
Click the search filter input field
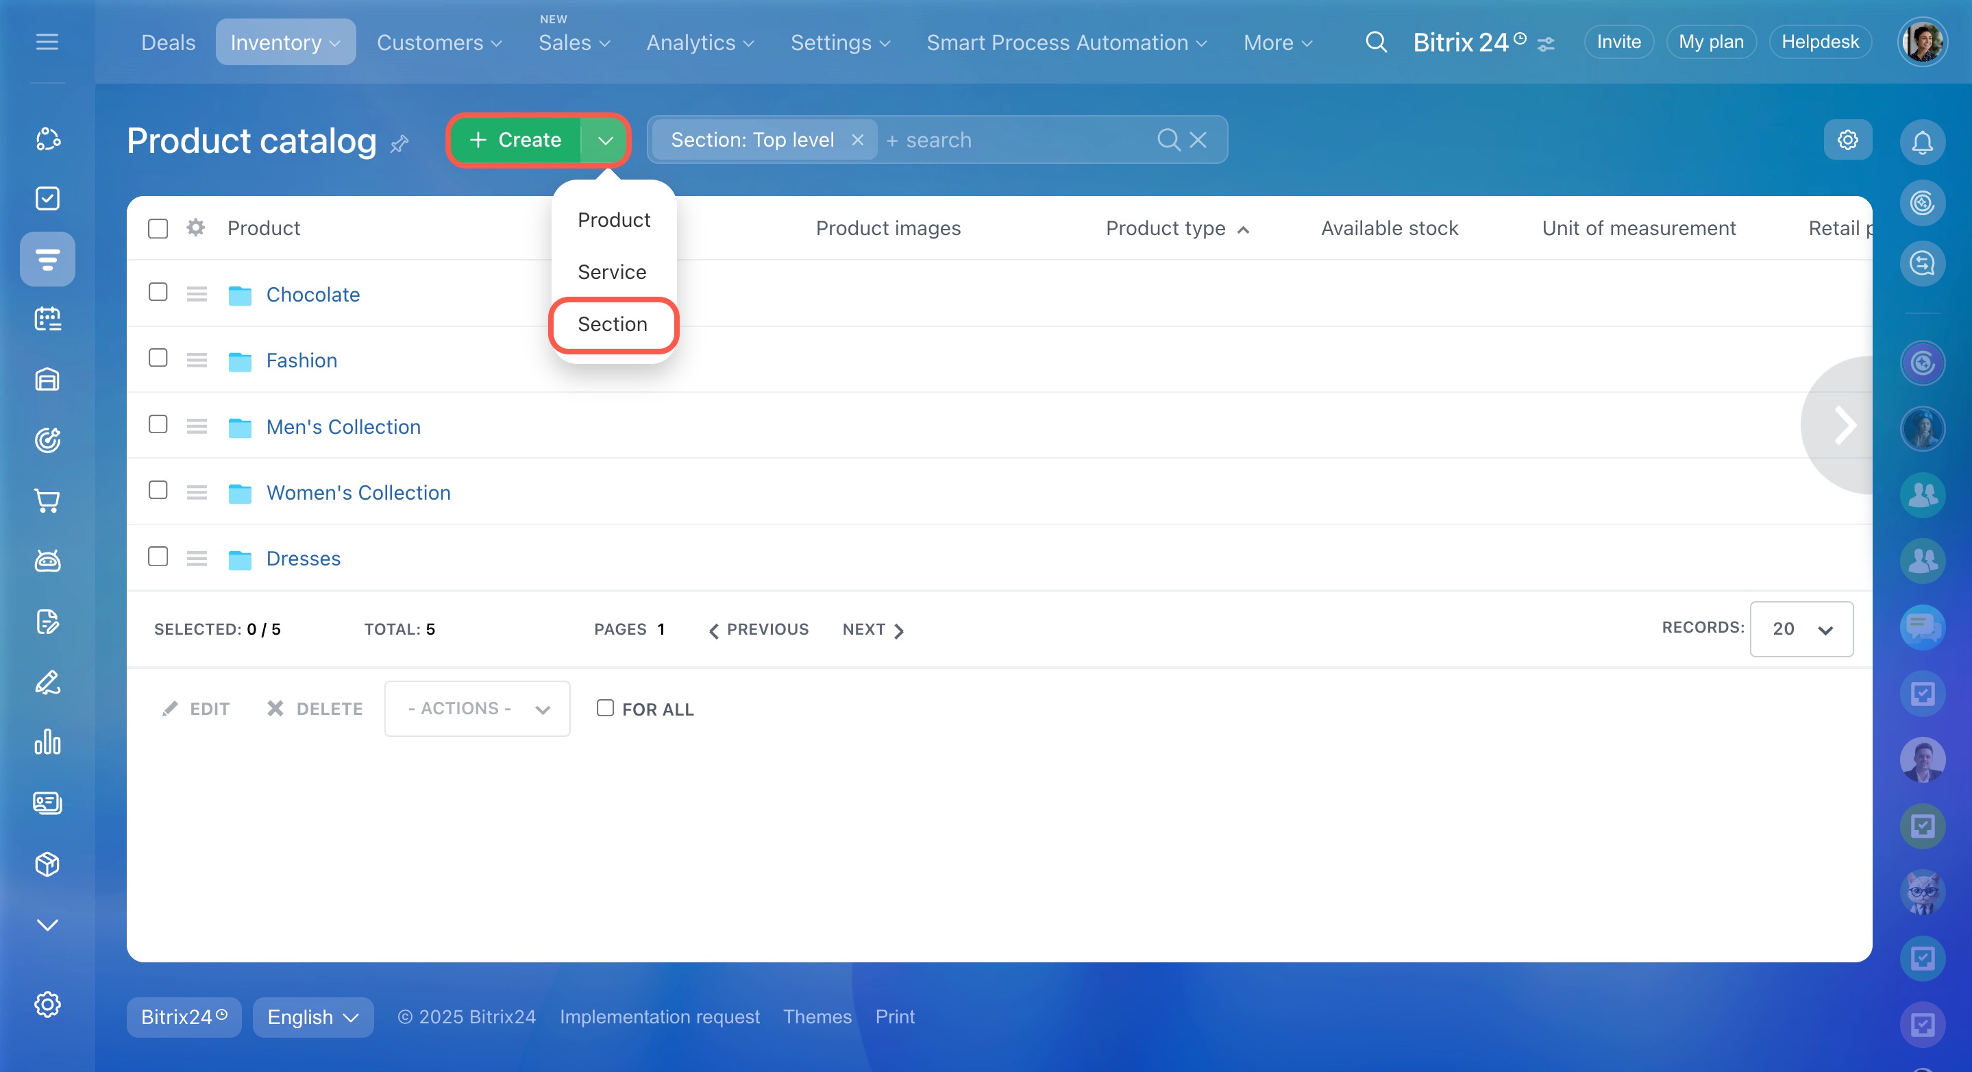(1018, 140)
